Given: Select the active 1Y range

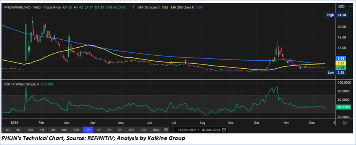Looking at the screenshot, I should click(88, 130).
